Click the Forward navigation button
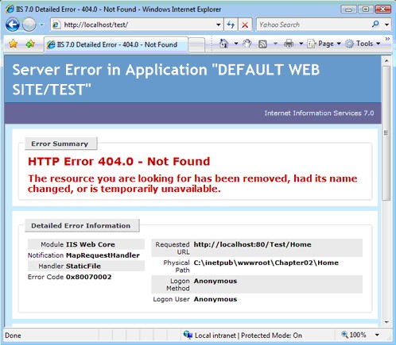396x345 pixels. pyautogui.click(x=29, y=25)
